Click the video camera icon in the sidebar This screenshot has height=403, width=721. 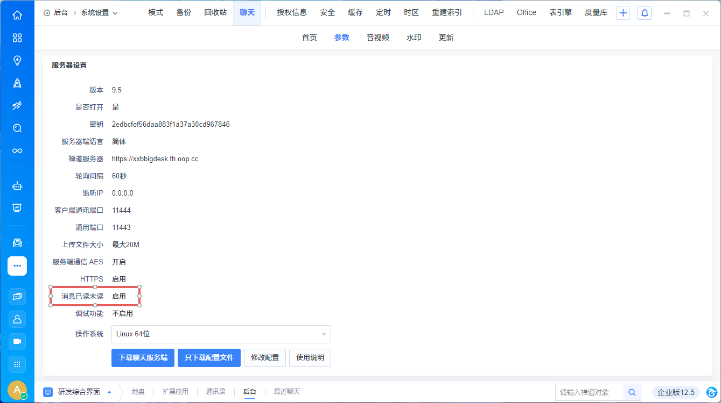(17, 341)
